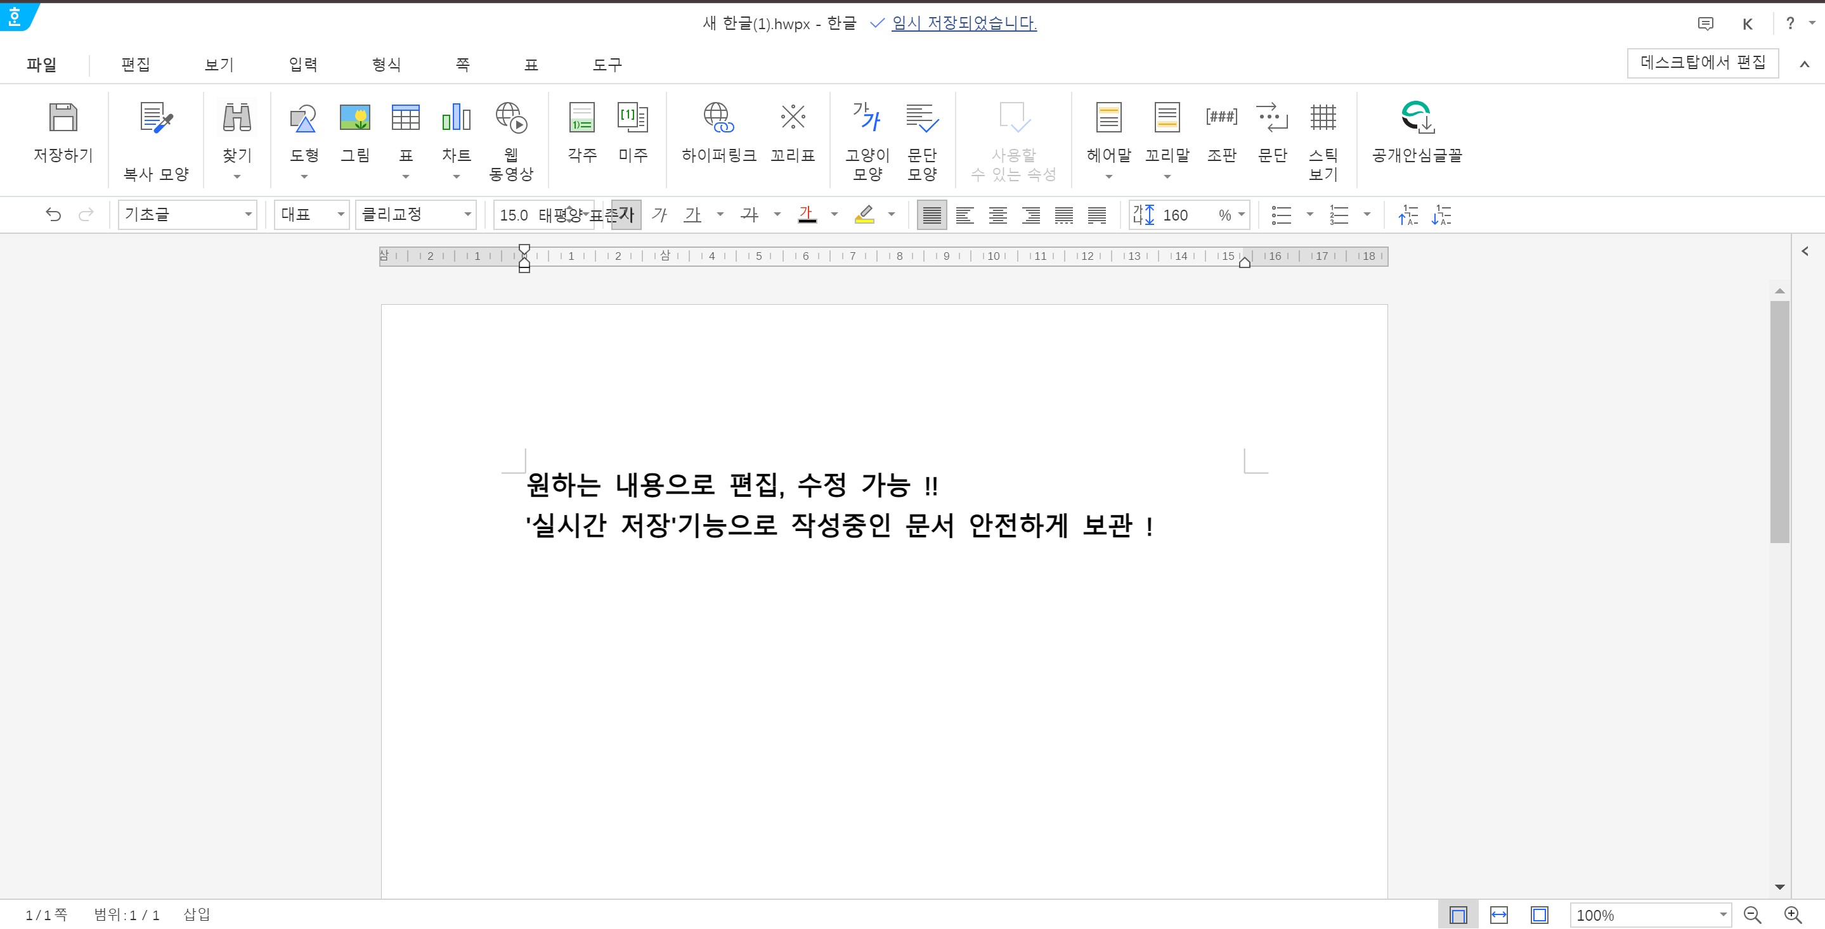Open 글자 모양 character format dialog
This screenshot has width=1825, height=929.
866,119
